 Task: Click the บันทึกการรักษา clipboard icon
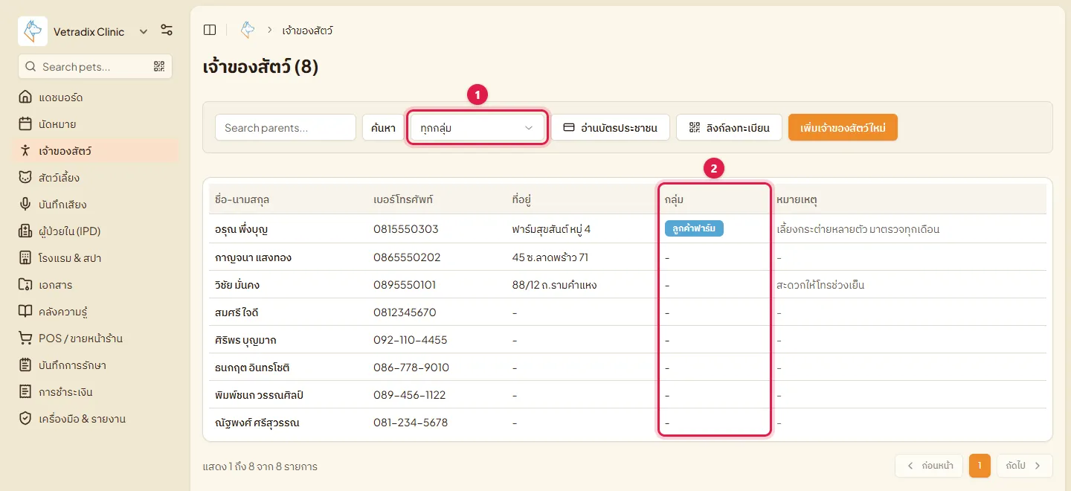click(x=25, y=365)
